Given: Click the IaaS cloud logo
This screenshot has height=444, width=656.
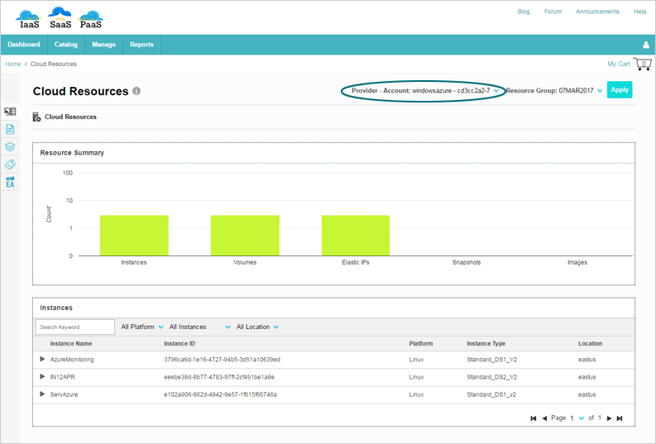Looking at the screenshot, I should (29, 19).
